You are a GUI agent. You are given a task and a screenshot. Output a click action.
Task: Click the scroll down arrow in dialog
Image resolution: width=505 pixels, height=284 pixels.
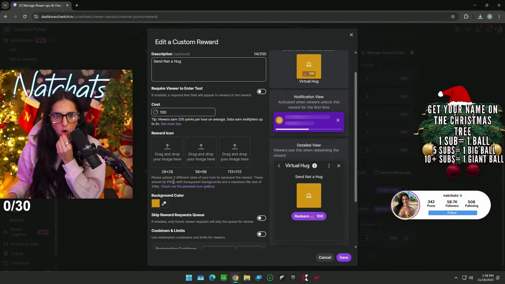pos(355,247)
